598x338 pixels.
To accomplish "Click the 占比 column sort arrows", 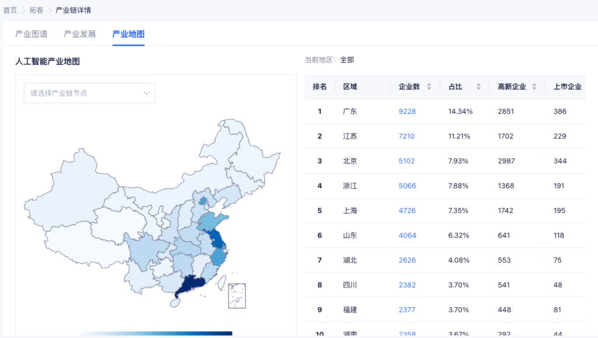I will click(x=478, y=87).
